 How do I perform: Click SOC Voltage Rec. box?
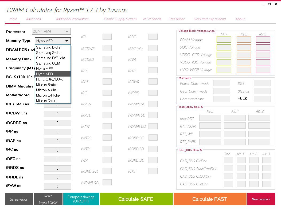[x=244, y=47]
